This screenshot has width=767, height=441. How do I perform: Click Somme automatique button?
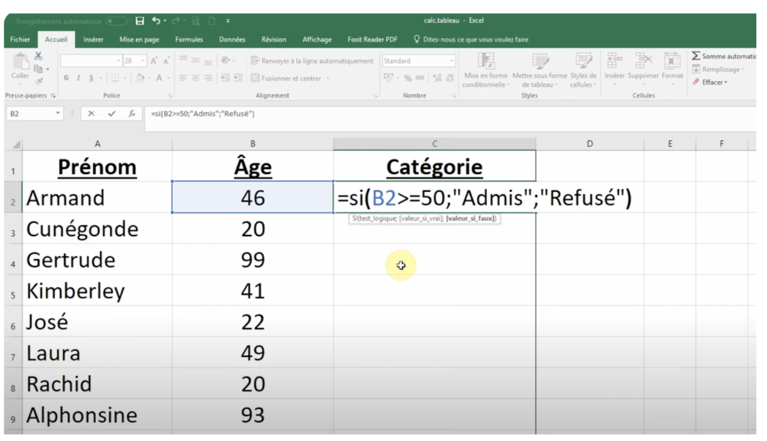tap(724, 56)
